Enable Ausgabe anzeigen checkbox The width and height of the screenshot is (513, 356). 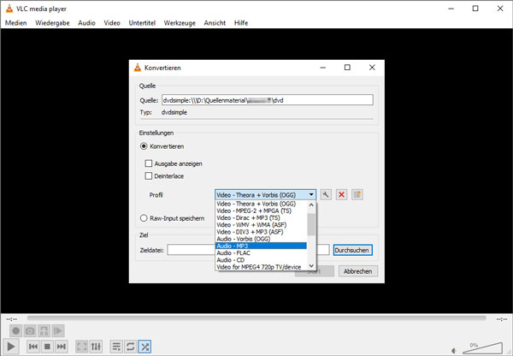(x=149, y=163)
